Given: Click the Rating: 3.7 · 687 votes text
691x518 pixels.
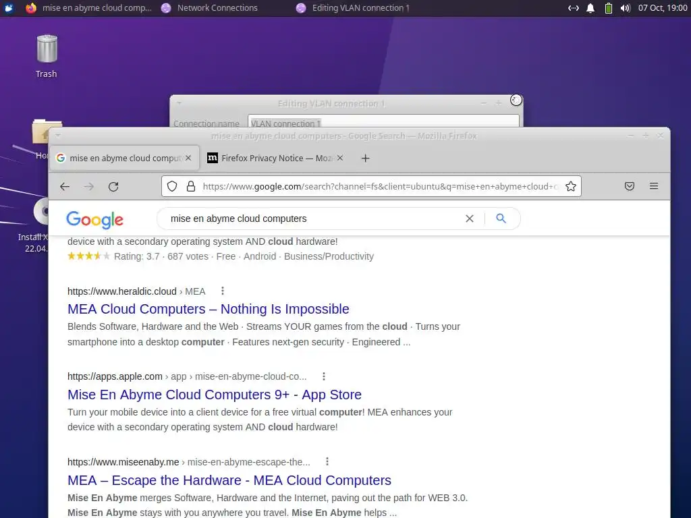Looking at the screenshot, I should 161,256.
